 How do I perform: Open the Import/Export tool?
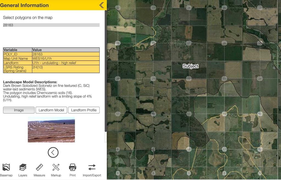tap(92, 170)
